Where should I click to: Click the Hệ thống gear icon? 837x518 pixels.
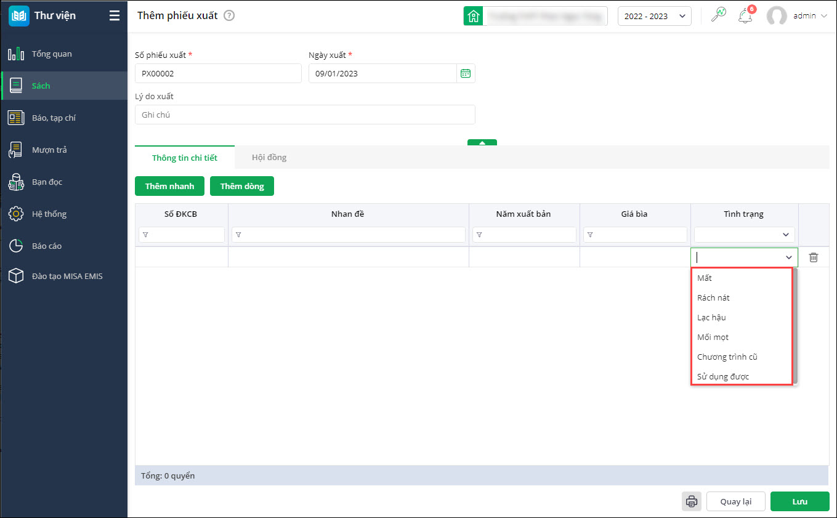16,214
